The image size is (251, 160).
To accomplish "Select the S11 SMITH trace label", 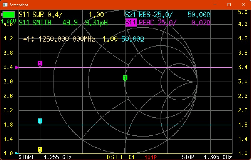I will 35,22.
